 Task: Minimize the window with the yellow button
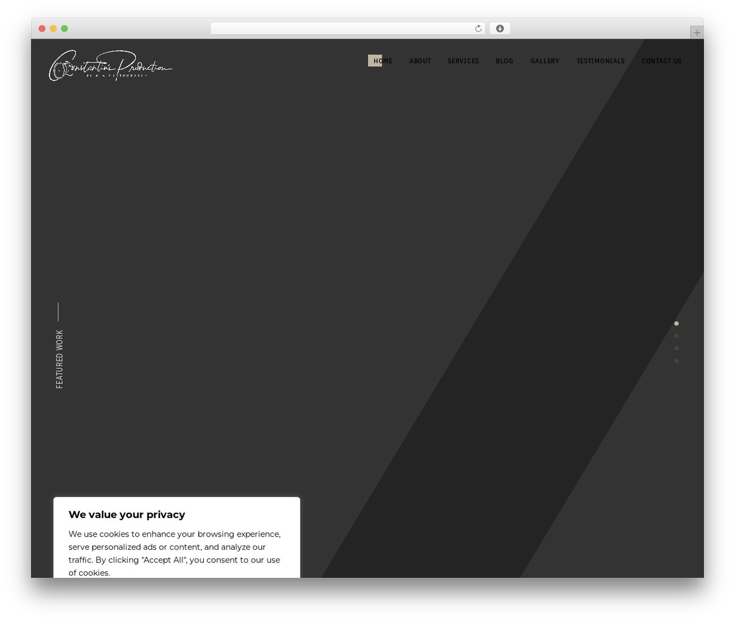coord(53,29)
